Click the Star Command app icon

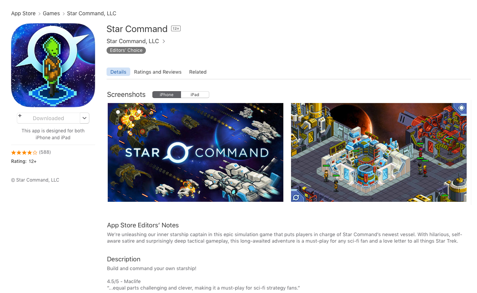click(x=53, y=65)
